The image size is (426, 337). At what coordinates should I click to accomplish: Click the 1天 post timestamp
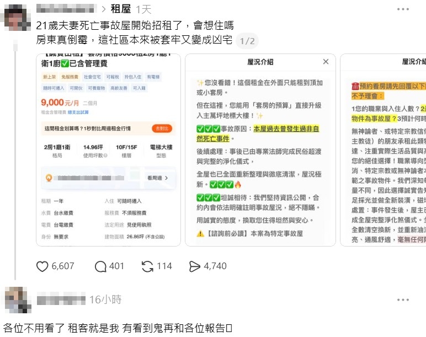pyautogui.click(x=143, y=10)
